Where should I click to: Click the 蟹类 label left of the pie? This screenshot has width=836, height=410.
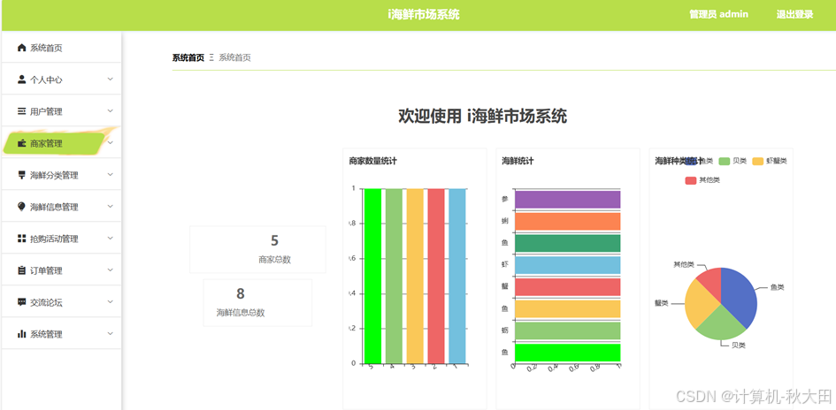tap(662, 303)
